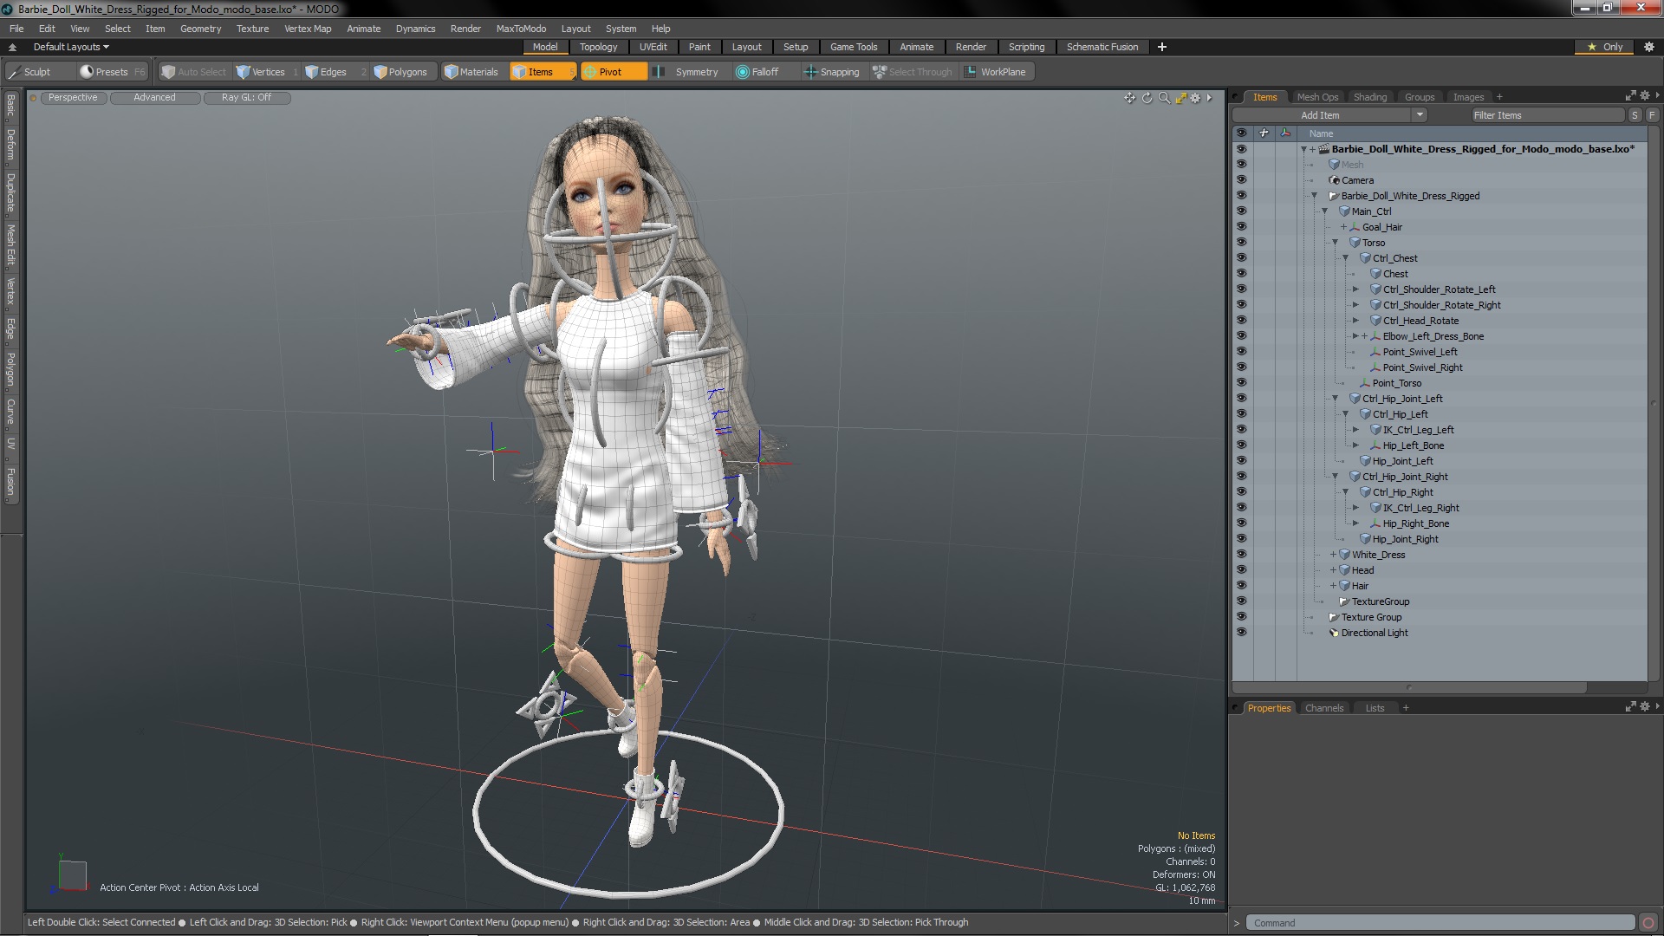Toggle visibility of Chest item

(1241, 274)
